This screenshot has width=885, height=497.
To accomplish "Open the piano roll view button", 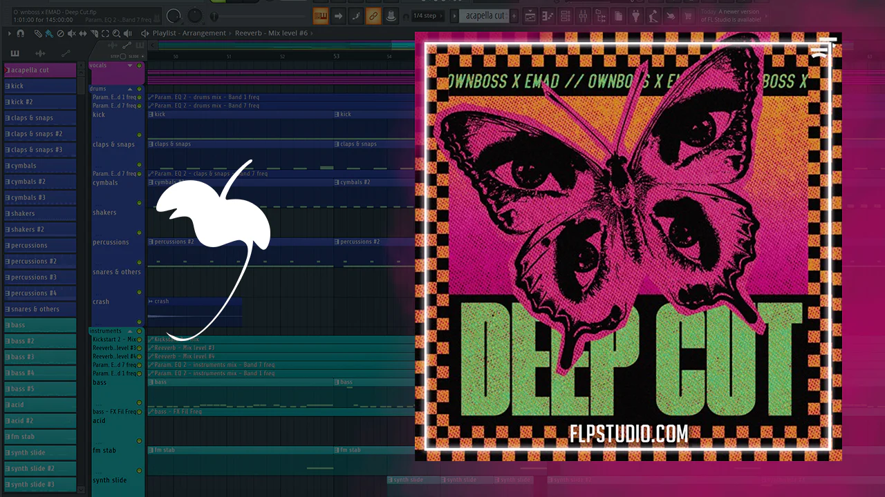I will tap(548, 16).
